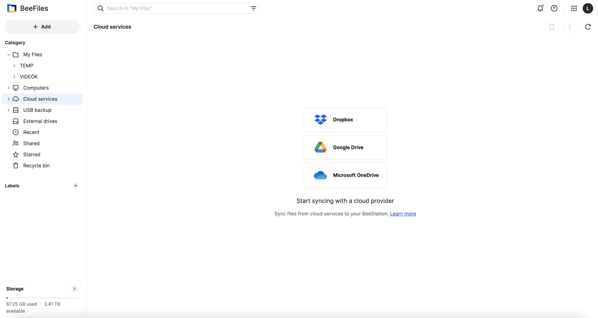The width and height of the screenshot is (598, 318).
Task: Refresh the Cloud services view
Action: (x=588, y=27)
